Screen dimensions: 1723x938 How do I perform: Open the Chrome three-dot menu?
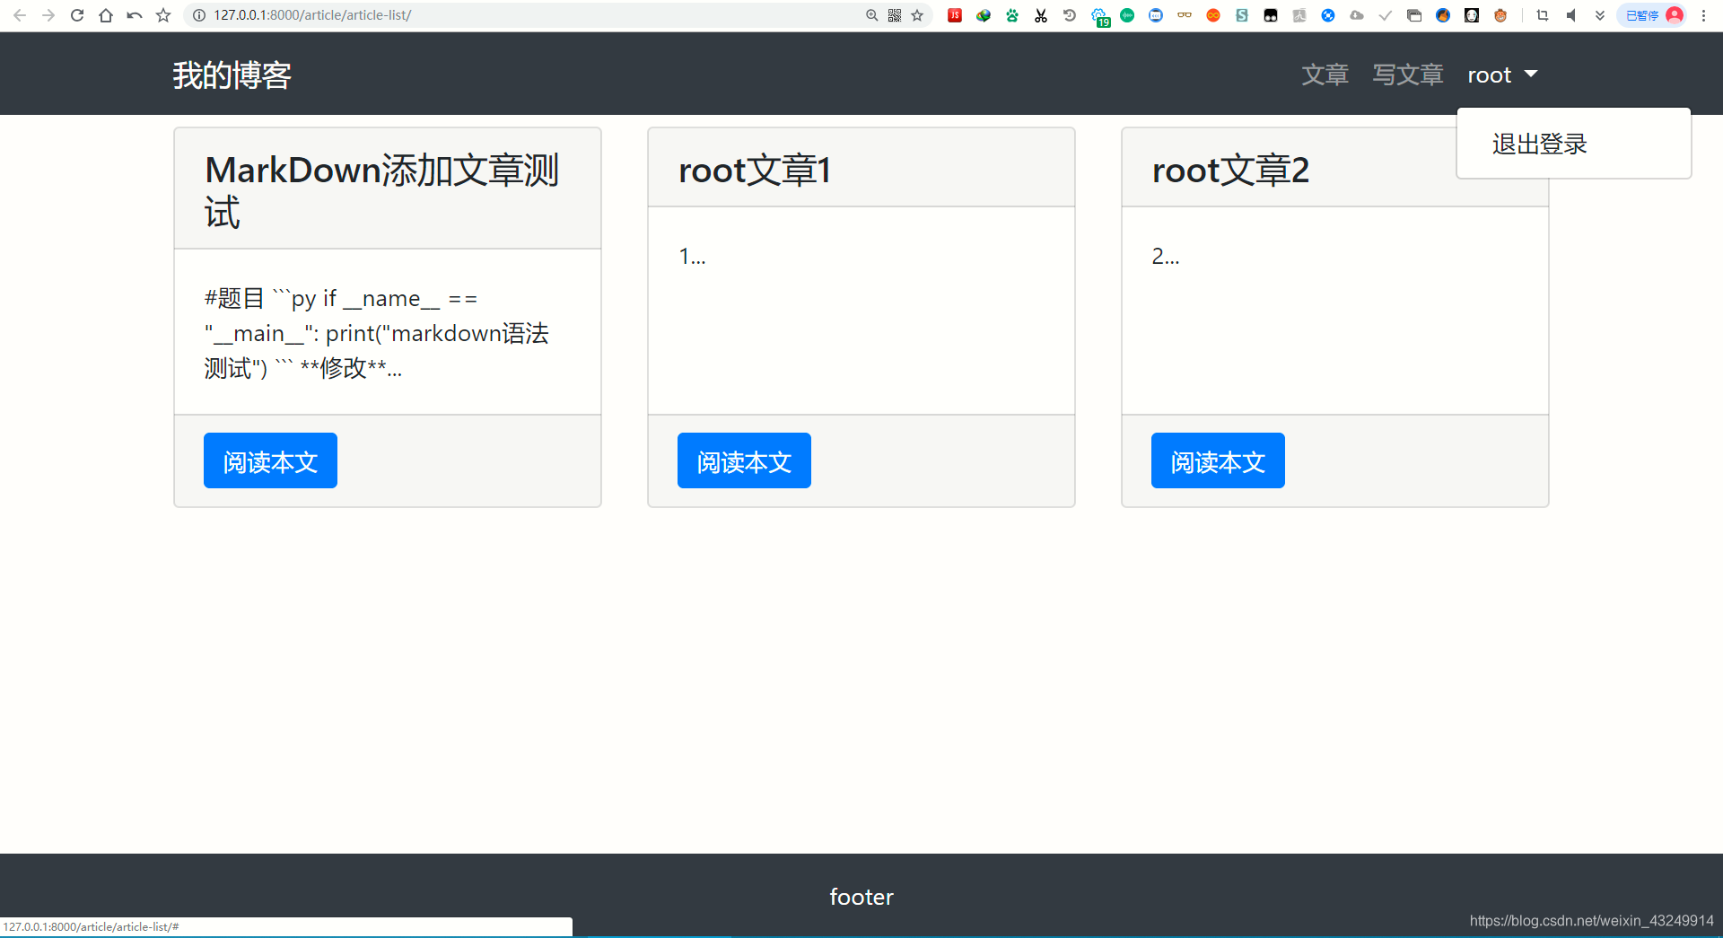click(x=1703, y=15)
